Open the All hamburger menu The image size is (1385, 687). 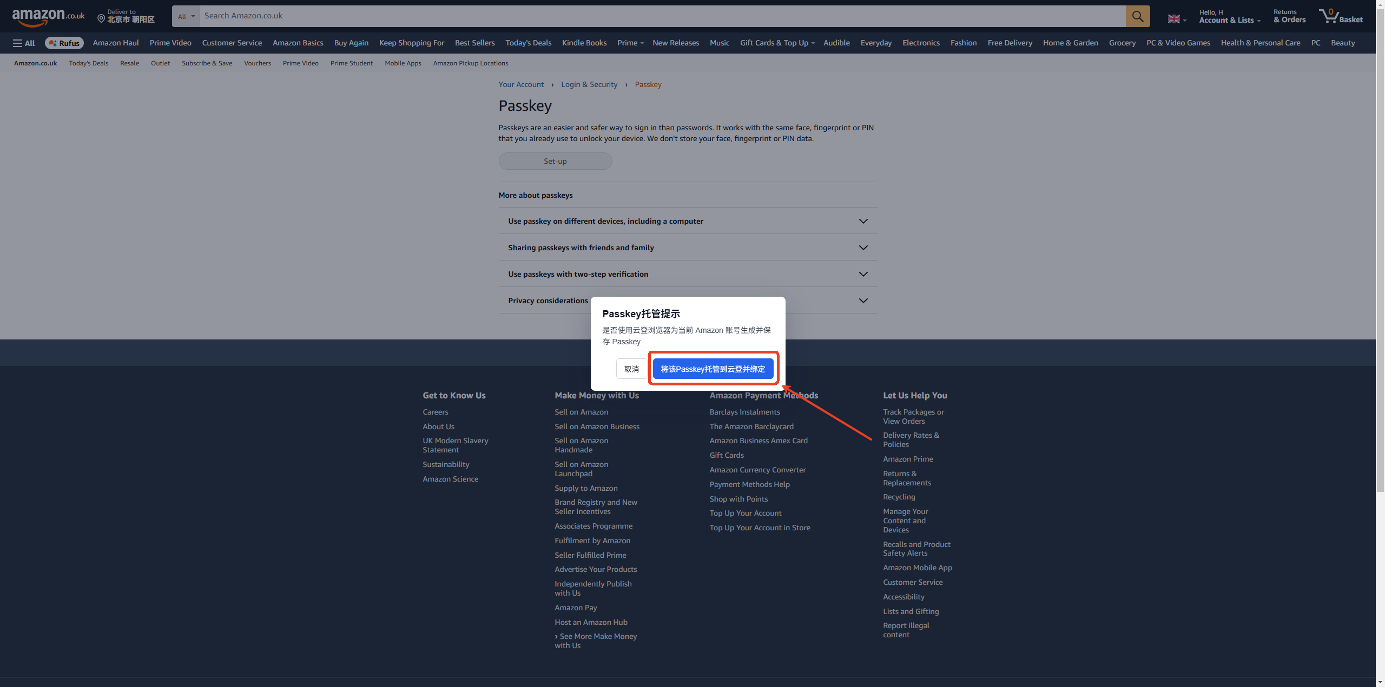24,43
